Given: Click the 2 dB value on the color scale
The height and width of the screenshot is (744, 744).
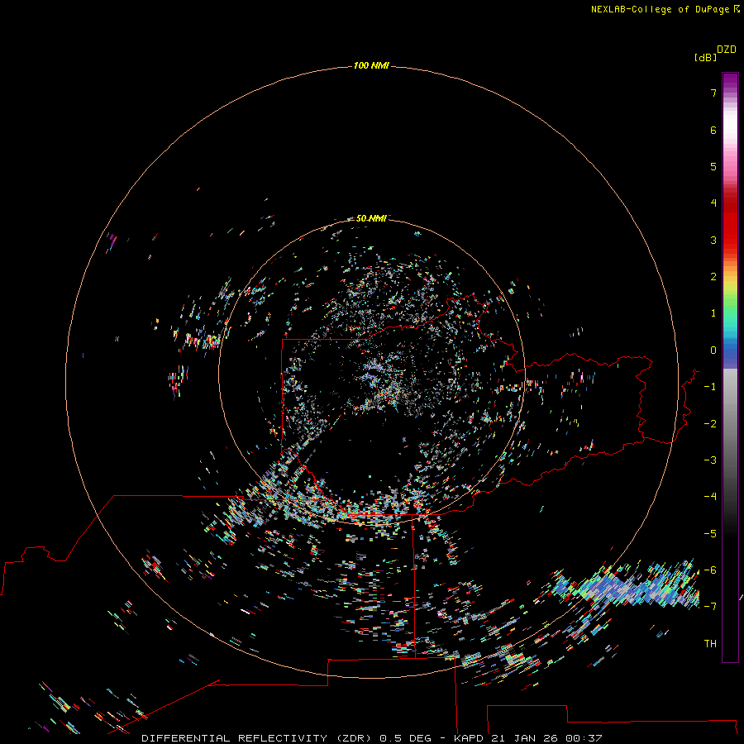Looking at the screenshot, I should click(x=713, y=277).
